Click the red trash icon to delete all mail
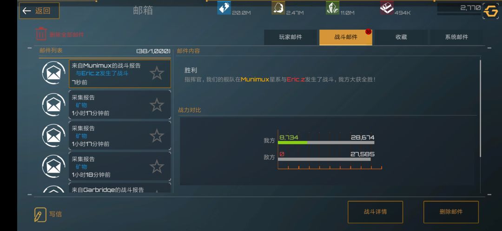Image resolution: width=502 pixels, height=231 pixels. [41, 34]
